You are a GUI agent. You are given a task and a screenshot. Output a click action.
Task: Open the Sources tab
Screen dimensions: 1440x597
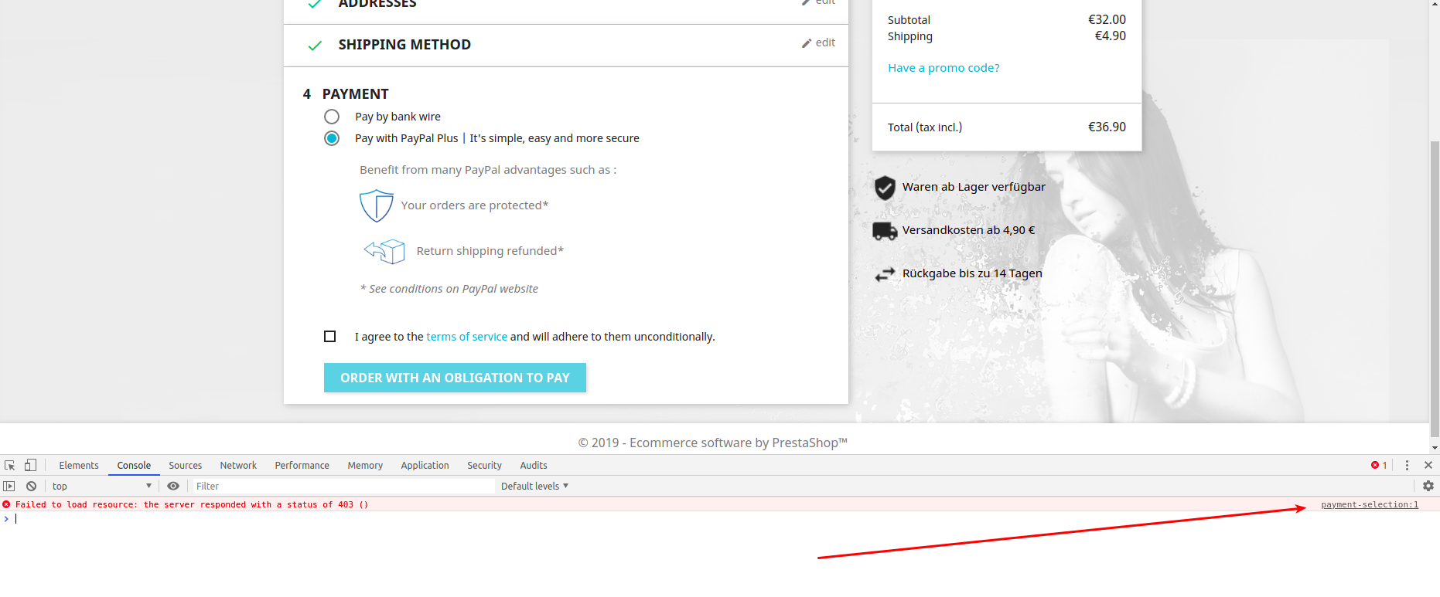pos(186,465)
